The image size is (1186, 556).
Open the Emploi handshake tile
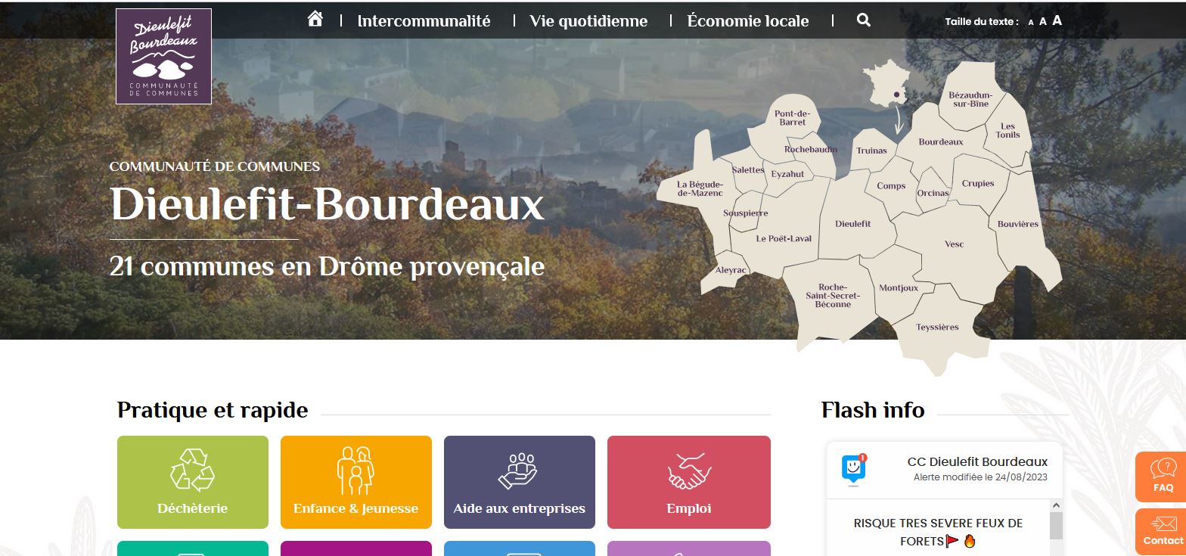[x=689, y=482]
